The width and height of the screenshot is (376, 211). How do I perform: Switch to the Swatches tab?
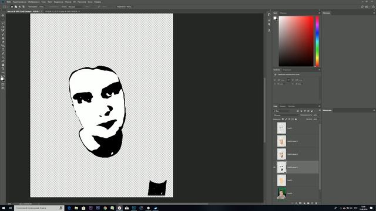[x=283, y=13]
